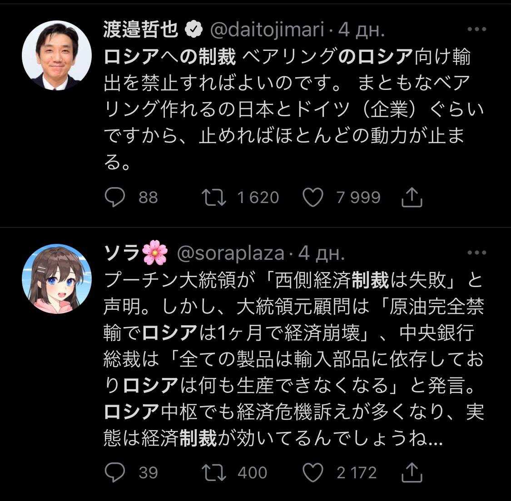This screenshot has width=511, height=501.
Task: Click the @daitojimari handle
Action: pos(267,30)
